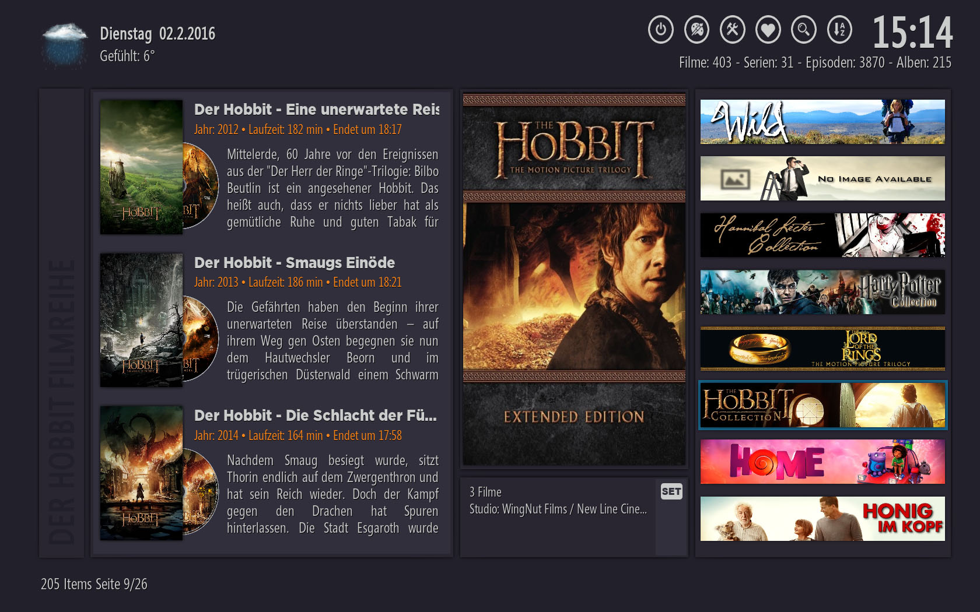
Task: Click the 'Gefühlt: 6°' temperature text
Action: click(x=127, y=56)
